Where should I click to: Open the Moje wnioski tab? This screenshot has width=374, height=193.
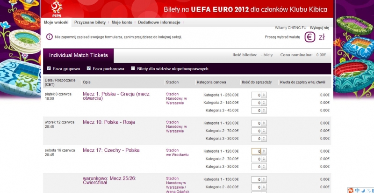tap(56, 22)
